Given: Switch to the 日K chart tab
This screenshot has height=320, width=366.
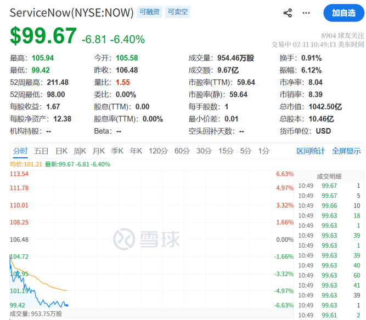Looking at the screenshot, I should point(61,151).
